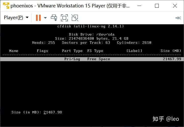The width and height of the screenshot is (184, 127).
Task: Pause the virtual machine
Action: point(38,18)
